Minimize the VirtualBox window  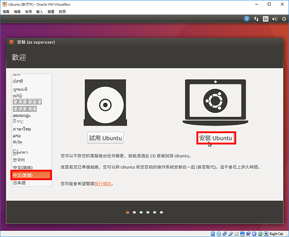point(256,4)
